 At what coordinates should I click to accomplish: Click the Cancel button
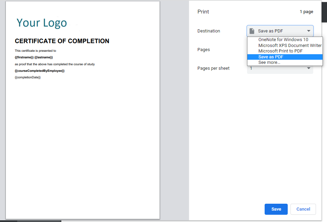tap(303, 209)
